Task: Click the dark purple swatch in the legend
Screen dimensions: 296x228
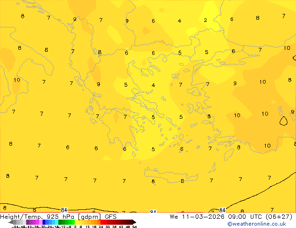Action: pos(28,222)
